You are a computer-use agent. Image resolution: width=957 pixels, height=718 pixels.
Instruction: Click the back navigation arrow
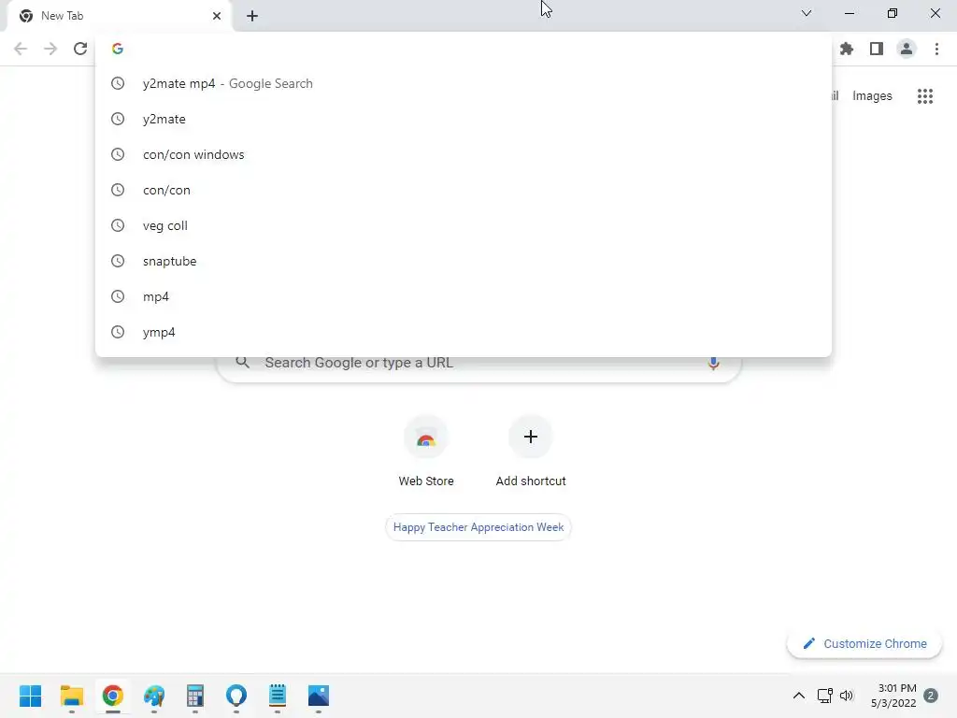point(21,49)
